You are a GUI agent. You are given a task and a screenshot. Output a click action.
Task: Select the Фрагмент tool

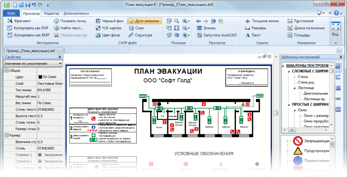[x=19, y=21]
